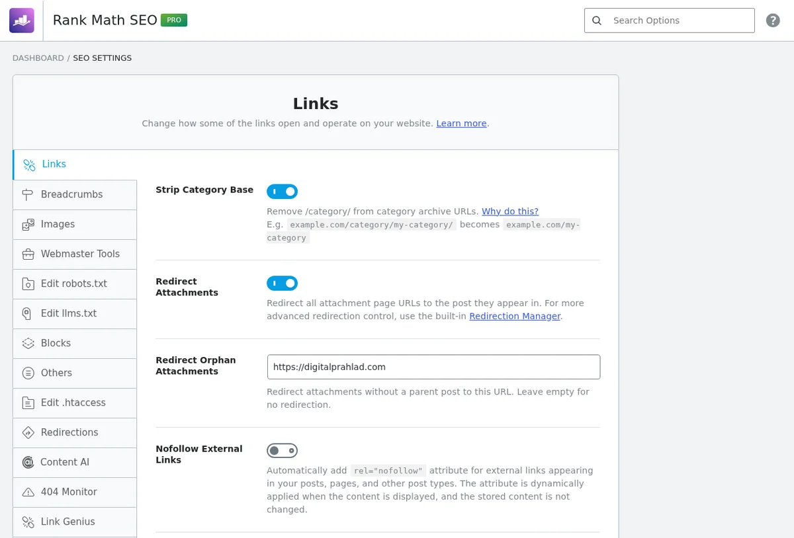The image size is (794, 538).
Task: Turn off the Redirect Attachments switch
Action: click(282, 284)
